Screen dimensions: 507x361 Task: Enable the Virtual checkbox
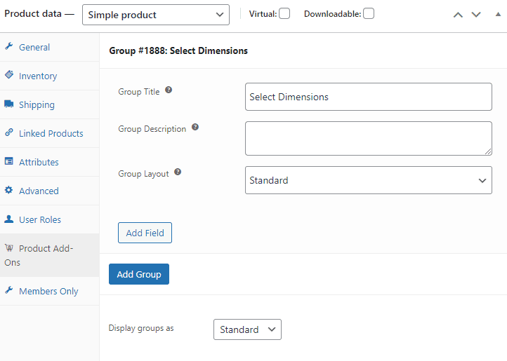tap(284, 13)
